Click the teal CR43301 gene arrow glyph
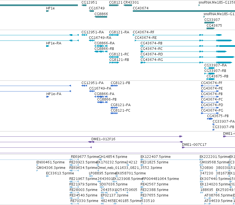This screenshot has width=235, height=205. tap(128, 5)
